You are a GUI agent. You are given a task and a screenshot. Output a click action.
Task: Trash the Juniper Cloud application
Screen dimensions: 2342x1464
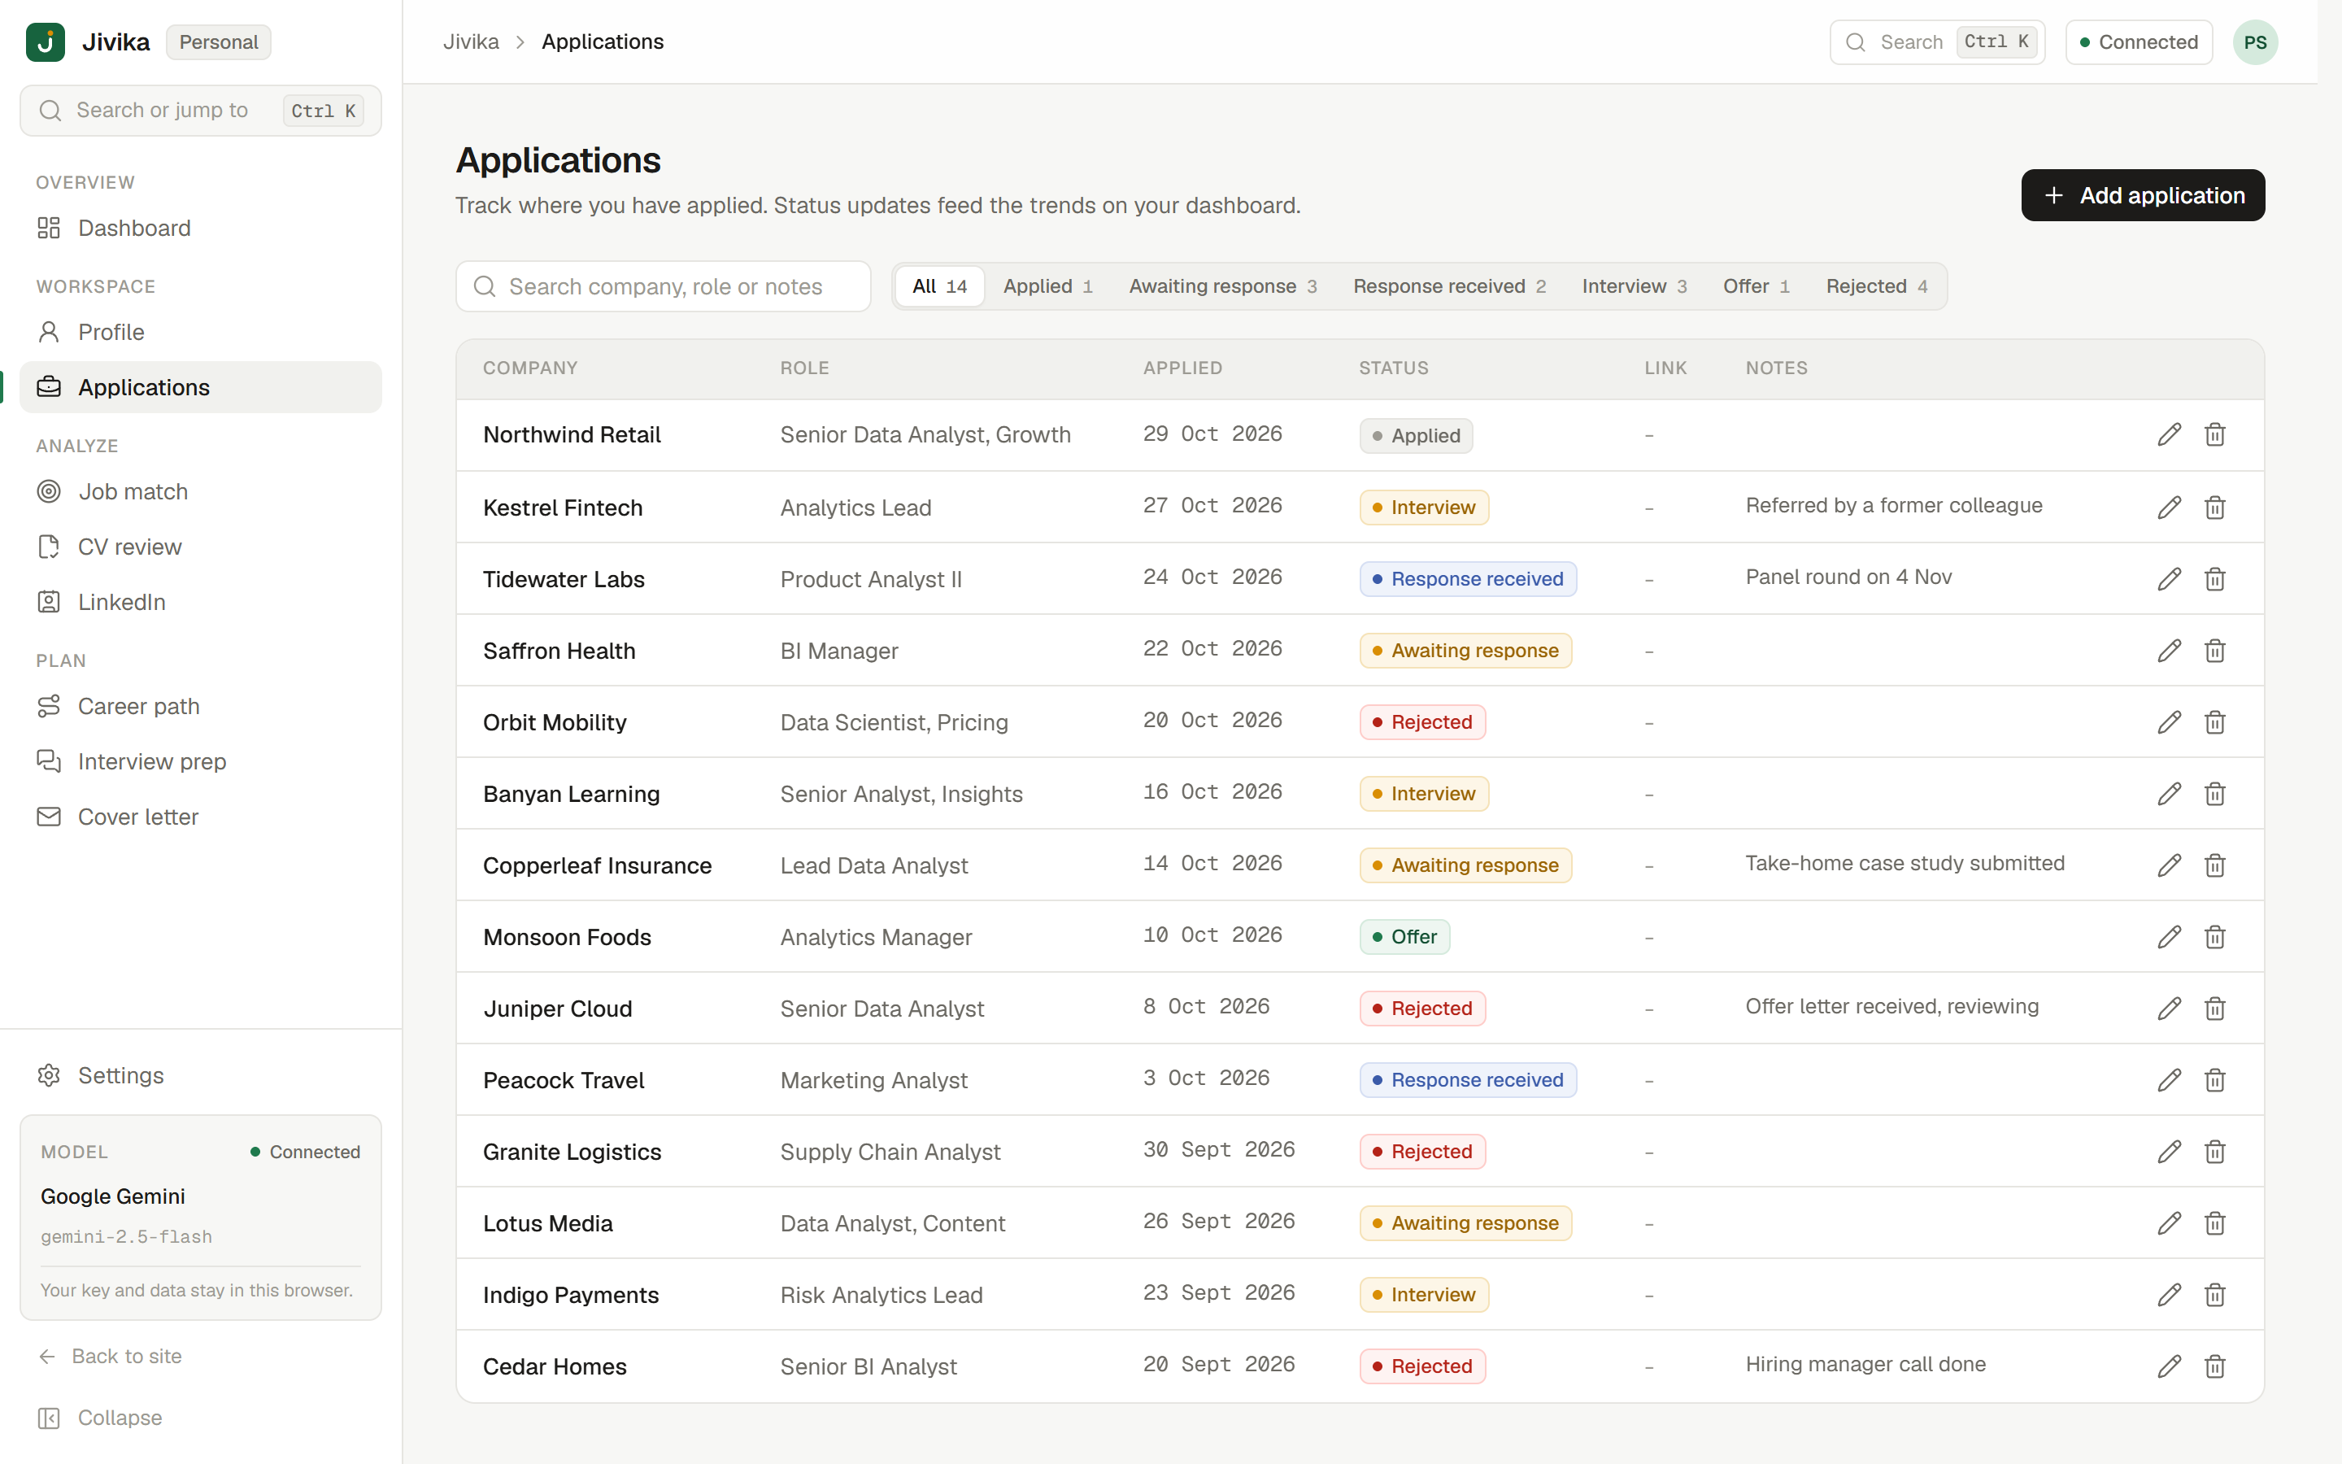tap(2214, 1009)
